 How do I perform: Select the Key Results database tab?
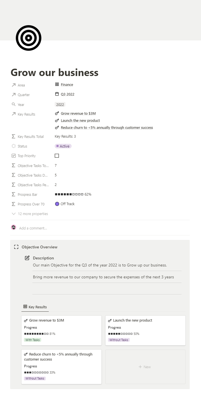[x=35, y=307]
